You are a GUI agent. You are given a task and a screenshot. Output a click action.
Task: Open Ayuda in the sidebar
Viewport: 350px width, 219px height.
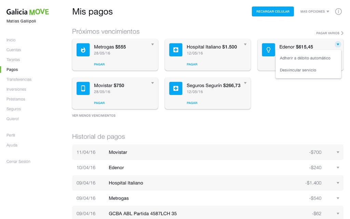(12, 145)
